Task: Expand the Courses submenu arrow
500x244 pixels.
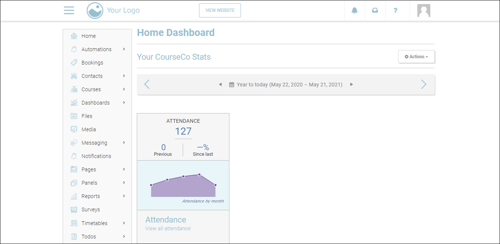Action: click(124, 89)
